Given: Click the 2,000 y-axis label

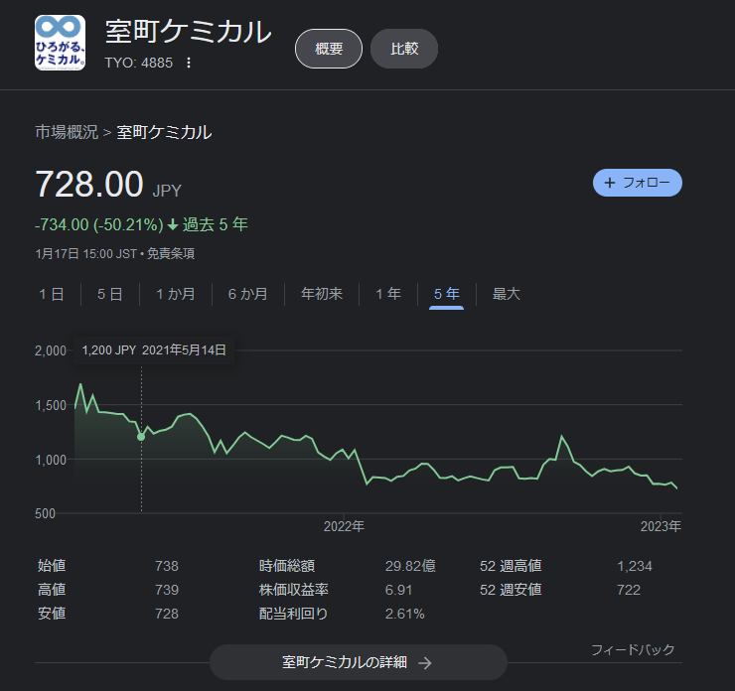Looking at the screenshot, I should tap(50, 350).
